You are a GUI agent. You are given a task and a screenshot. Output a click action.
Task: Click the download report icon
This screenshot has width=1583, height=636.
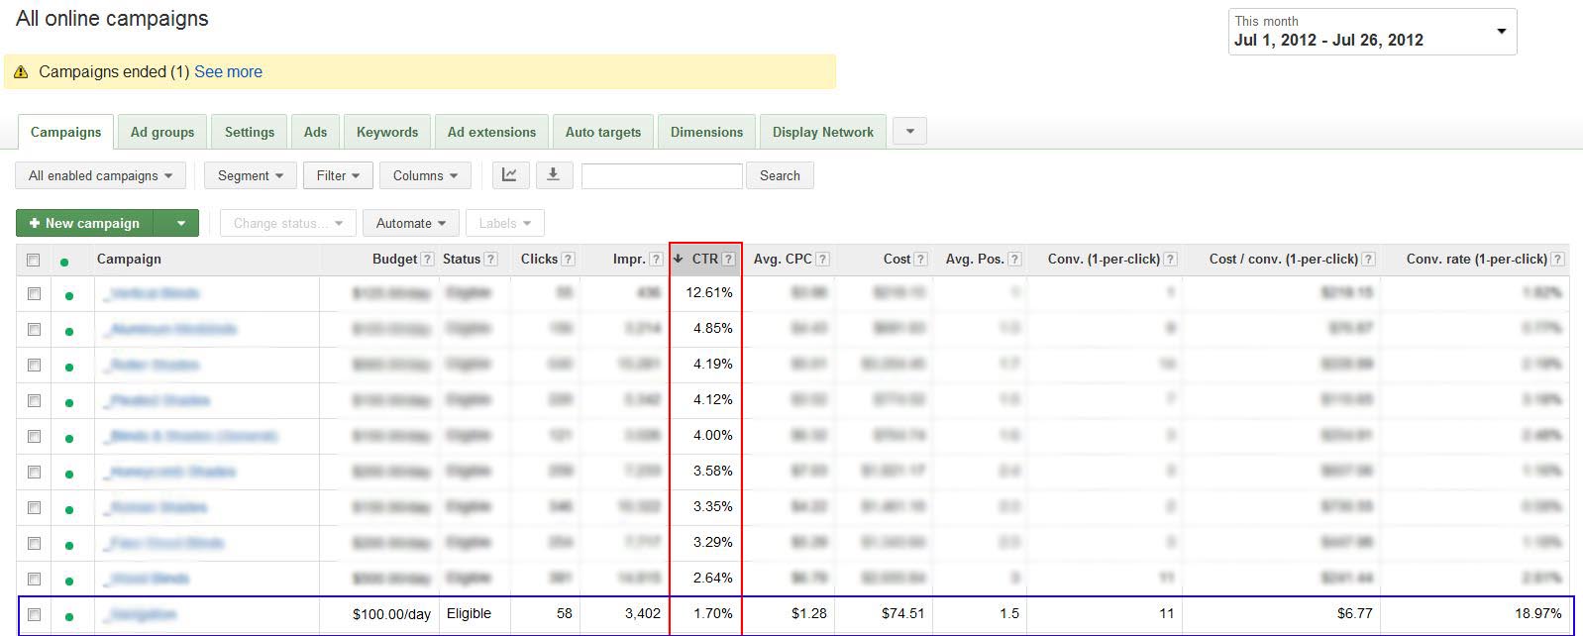click(554, 175)
